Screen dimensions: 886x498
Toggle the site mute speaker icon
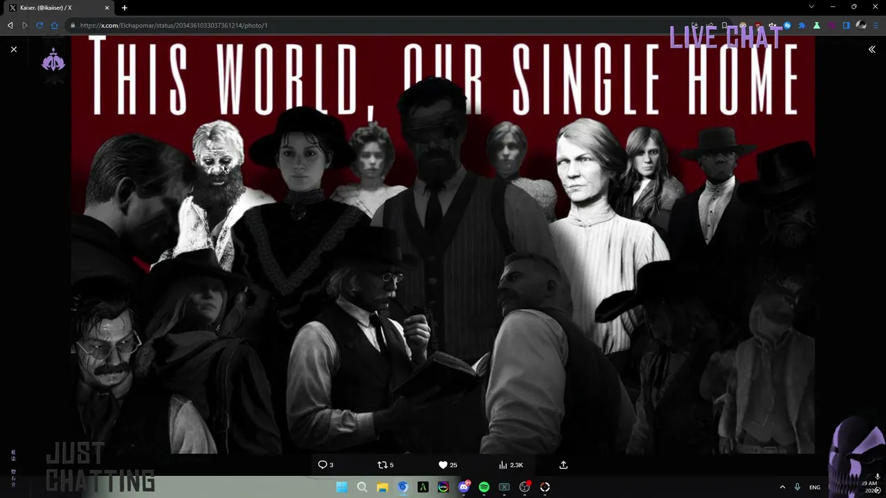tap(772, 26)
